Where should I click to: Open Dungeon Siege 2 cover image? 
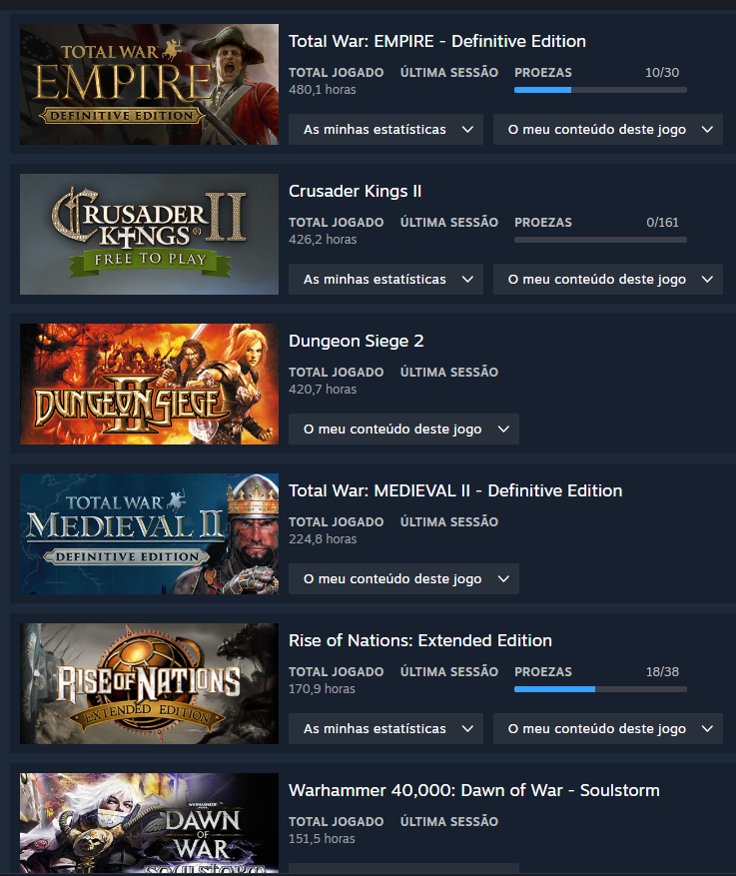pos(149,384)
